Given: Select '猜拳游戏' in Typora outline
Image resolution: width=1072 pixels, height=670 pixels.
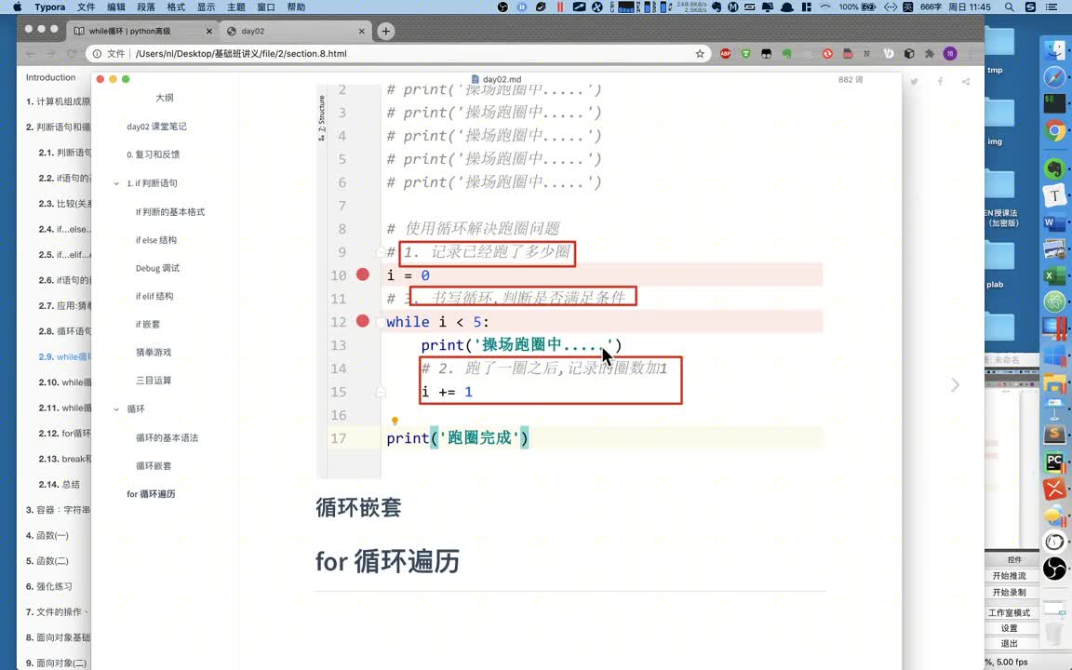Looking at the screenshot, I should pyautogui.click(x=154, y=352).
